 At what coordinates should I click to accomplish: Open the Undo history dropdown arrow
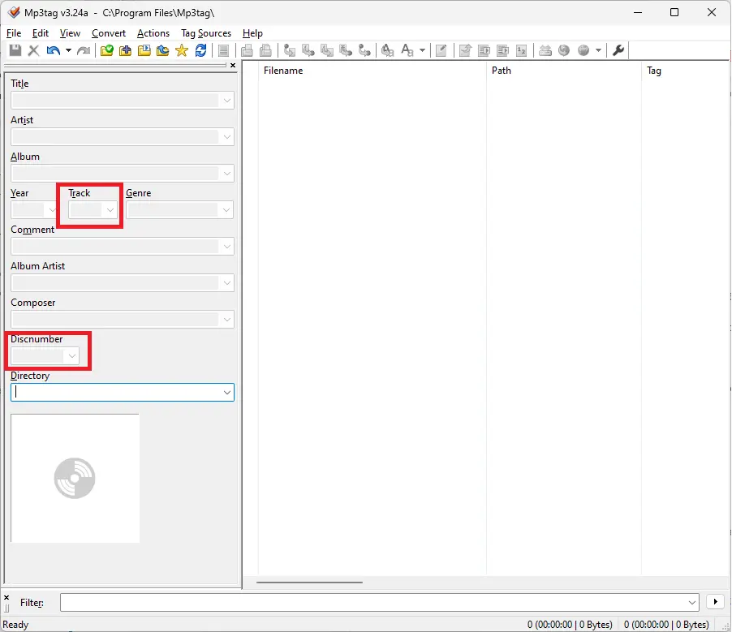(68, 50)
